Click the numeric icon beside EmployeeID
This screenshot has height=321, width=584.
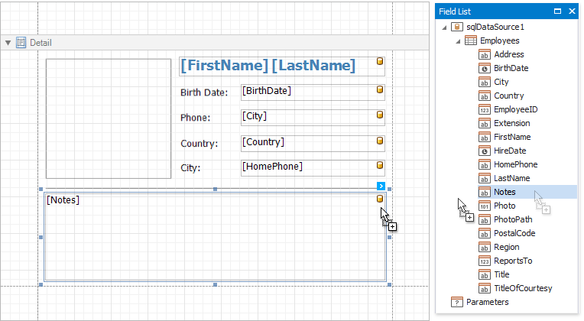coord(484,109)
